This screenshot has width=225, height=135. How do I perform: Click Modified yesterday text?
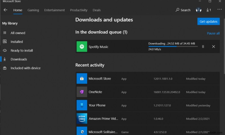[x=198, y=105]
